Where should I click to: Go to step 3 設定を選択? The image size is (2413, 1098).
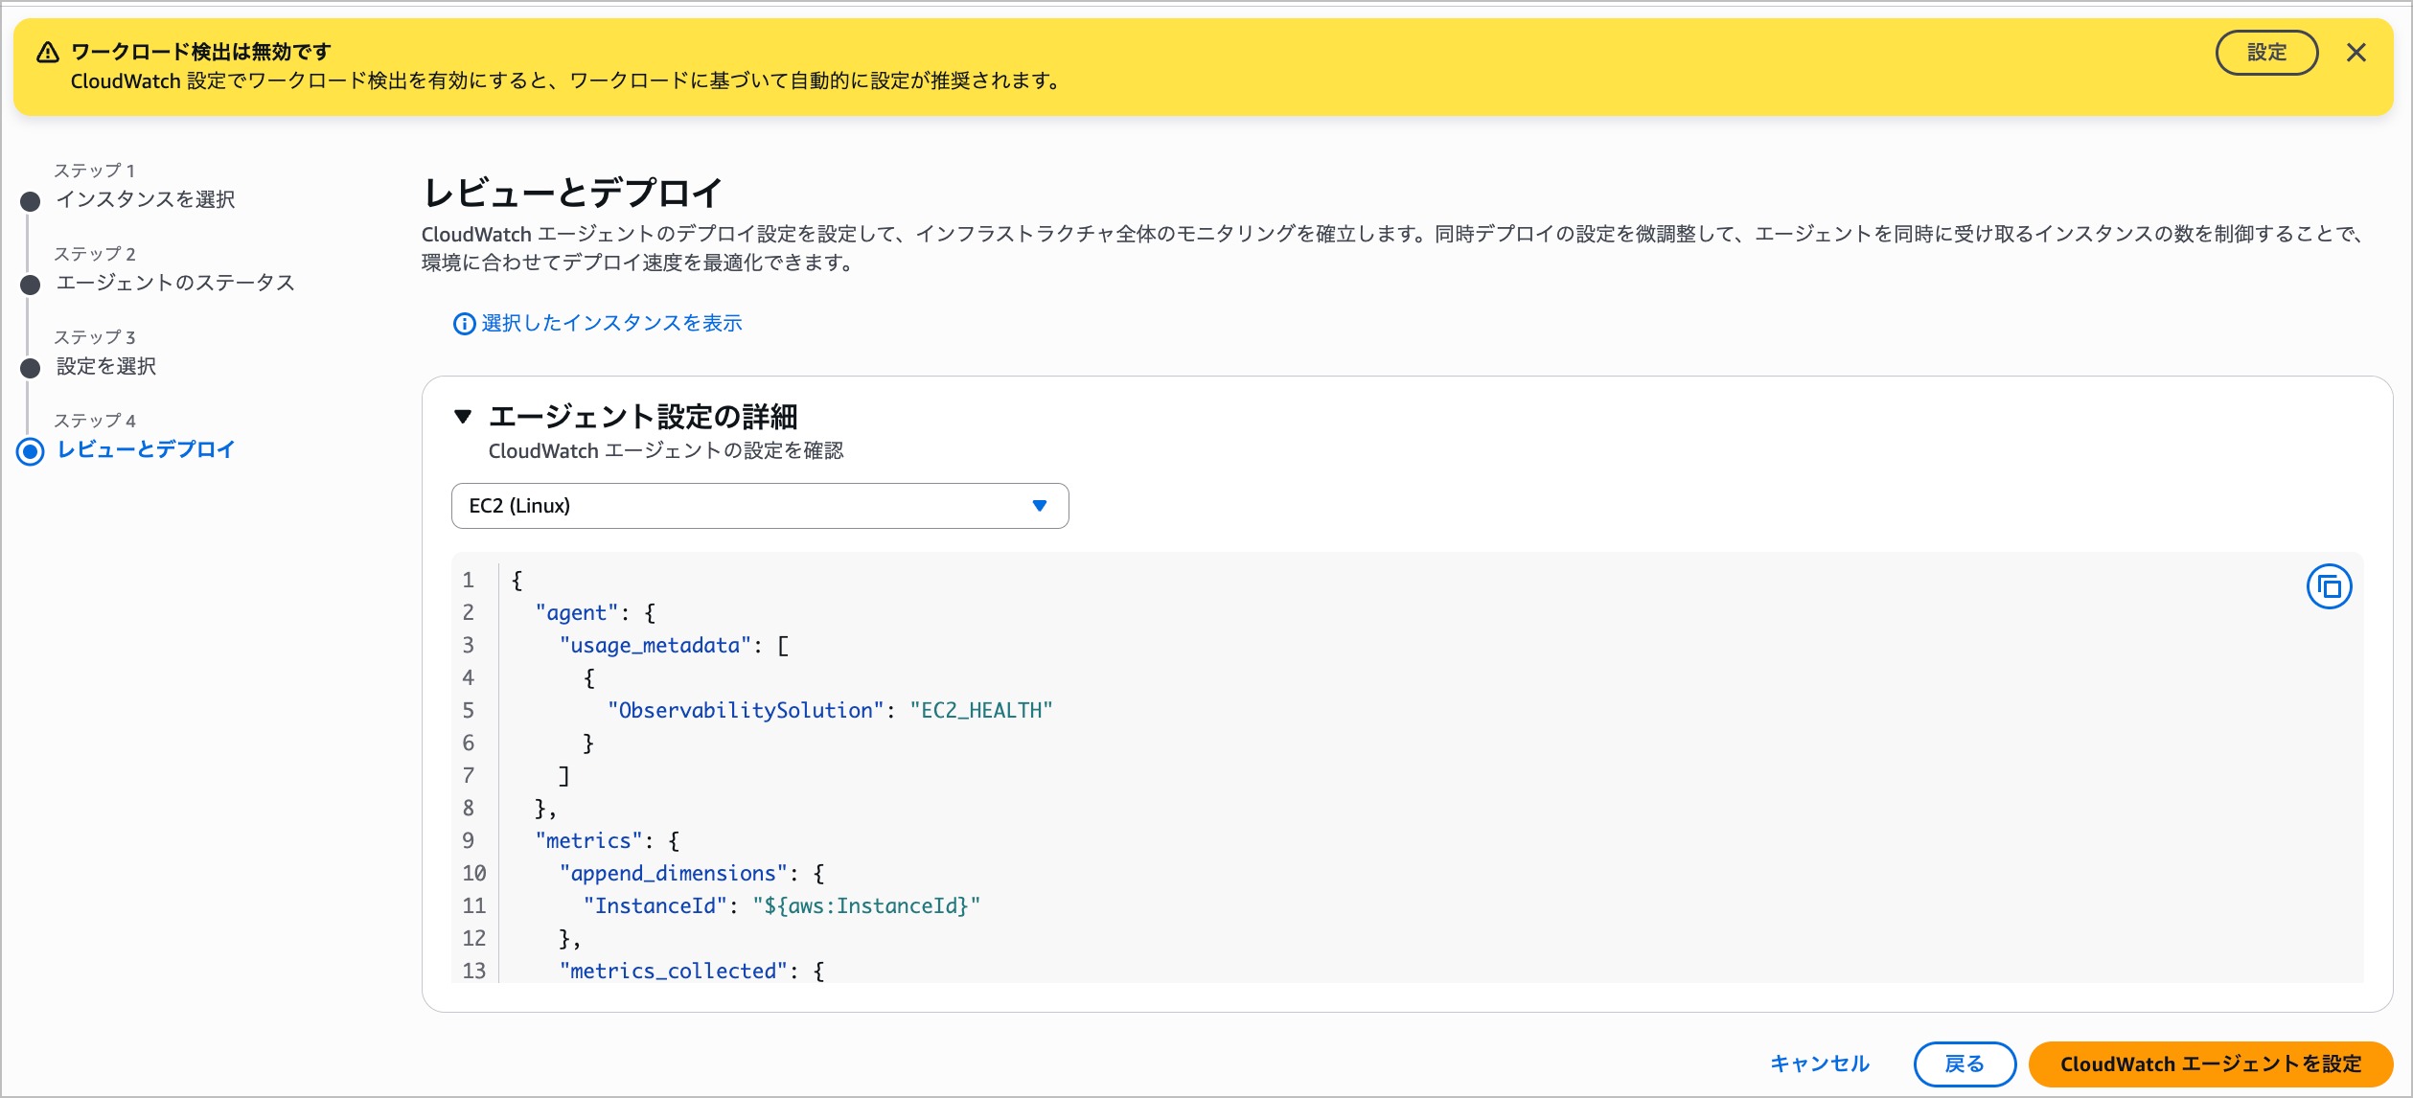pos(106,366)
